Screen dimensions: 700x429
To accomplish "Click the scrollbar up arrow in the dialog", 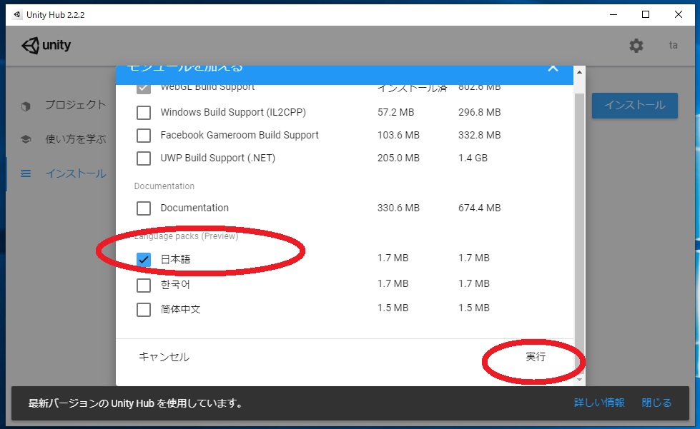I will 579,71.
